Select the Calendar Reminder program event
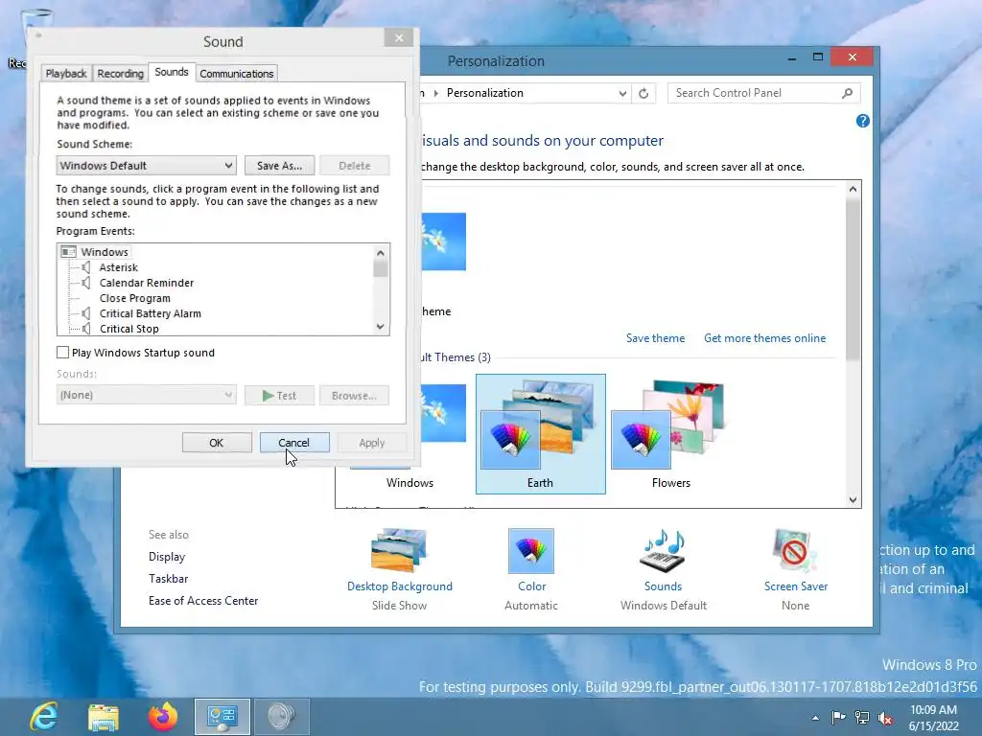Viewport: 982px width, 736px height. click(x=147, y=283)
